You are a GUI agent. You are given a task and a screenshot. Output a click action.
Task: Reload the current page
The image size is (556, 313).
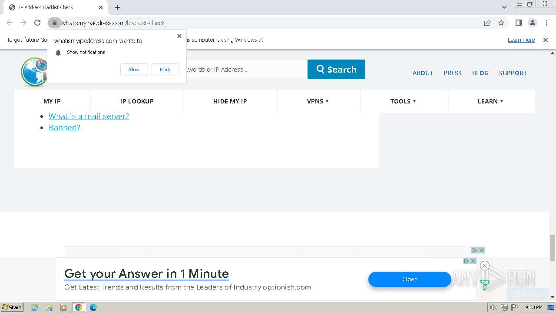pyautogui.click(x=37, y=23)
